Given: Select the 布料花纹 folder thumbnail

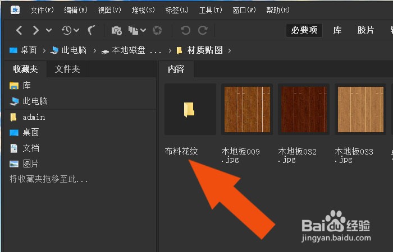Looking at the screenshot, I should pos(190,109).
